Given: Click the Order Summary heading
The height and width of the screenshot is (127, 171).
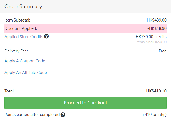Looking at the screenshot, I should click(23, 6).
